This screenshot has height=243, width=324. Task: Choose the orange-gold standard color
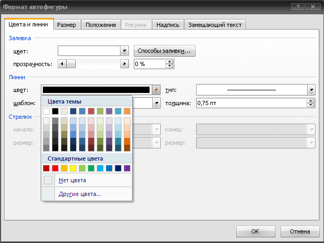point(64,169)
